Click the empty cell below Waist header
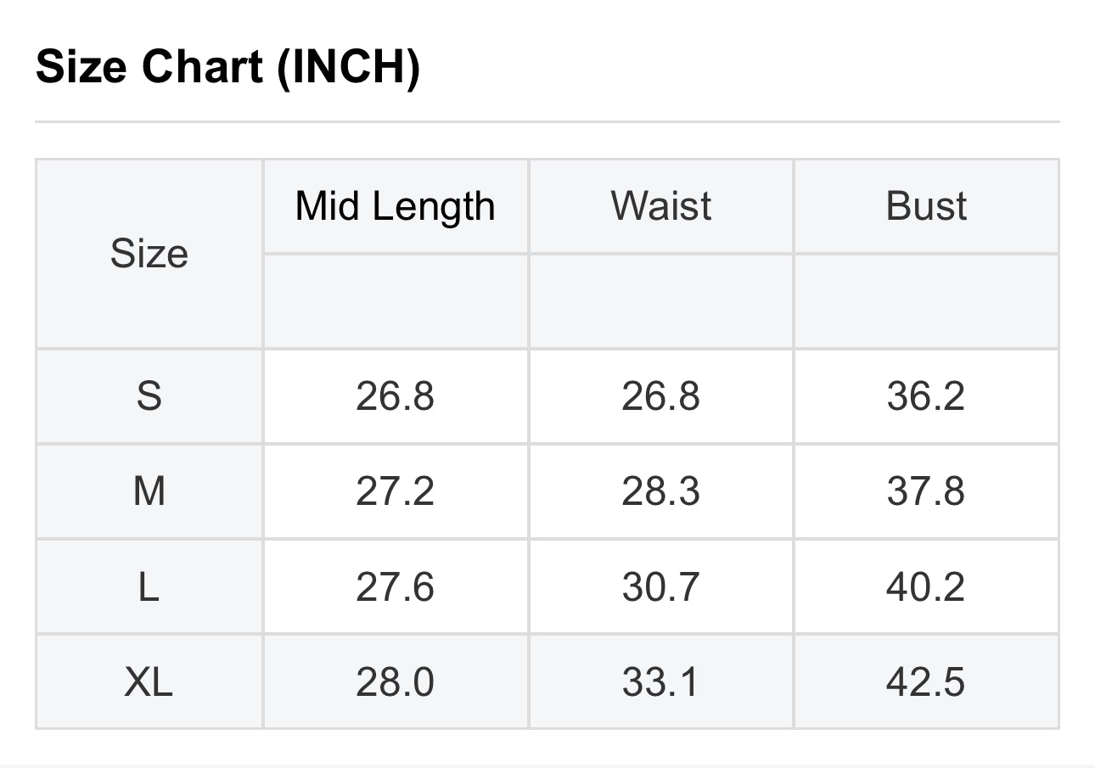 (x=661, y=301)
